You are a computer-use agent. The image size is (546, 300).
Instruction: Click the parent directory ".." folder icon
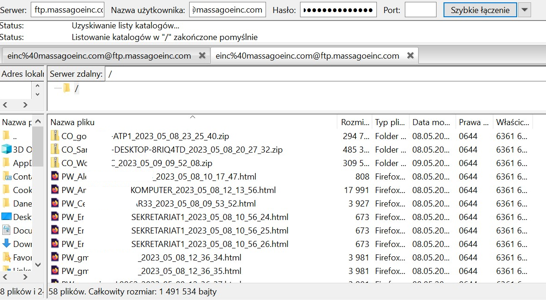point(6,136)
